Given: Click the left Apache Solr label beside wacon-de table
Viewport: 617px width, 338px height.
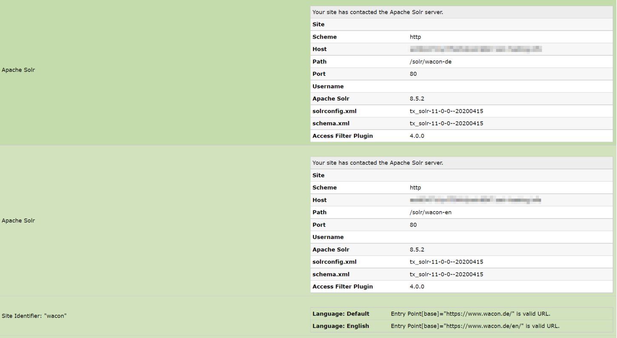Looking at the screenshot, I should (18, 70).
